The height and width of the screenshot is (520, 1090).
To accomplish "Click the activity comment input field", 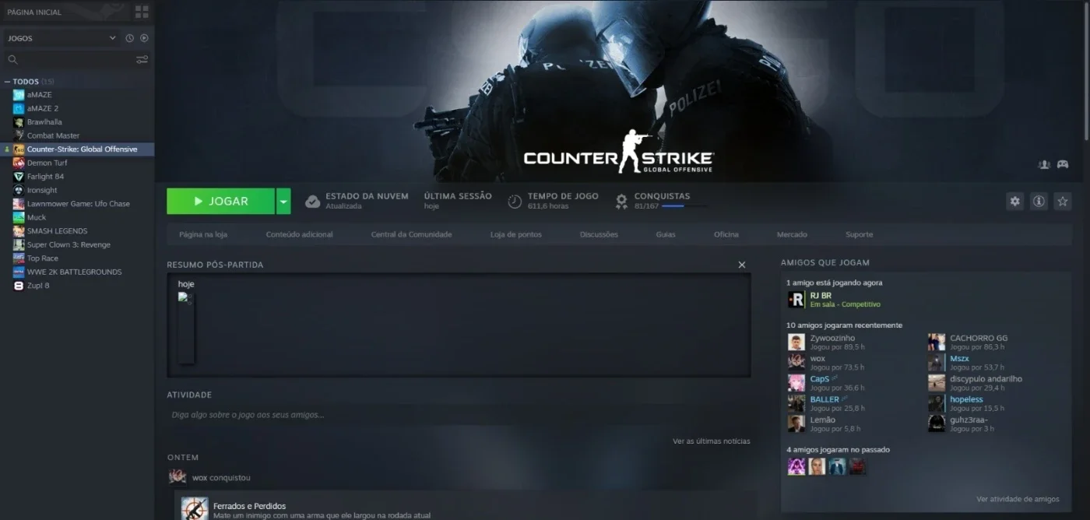I will [459, 415].
